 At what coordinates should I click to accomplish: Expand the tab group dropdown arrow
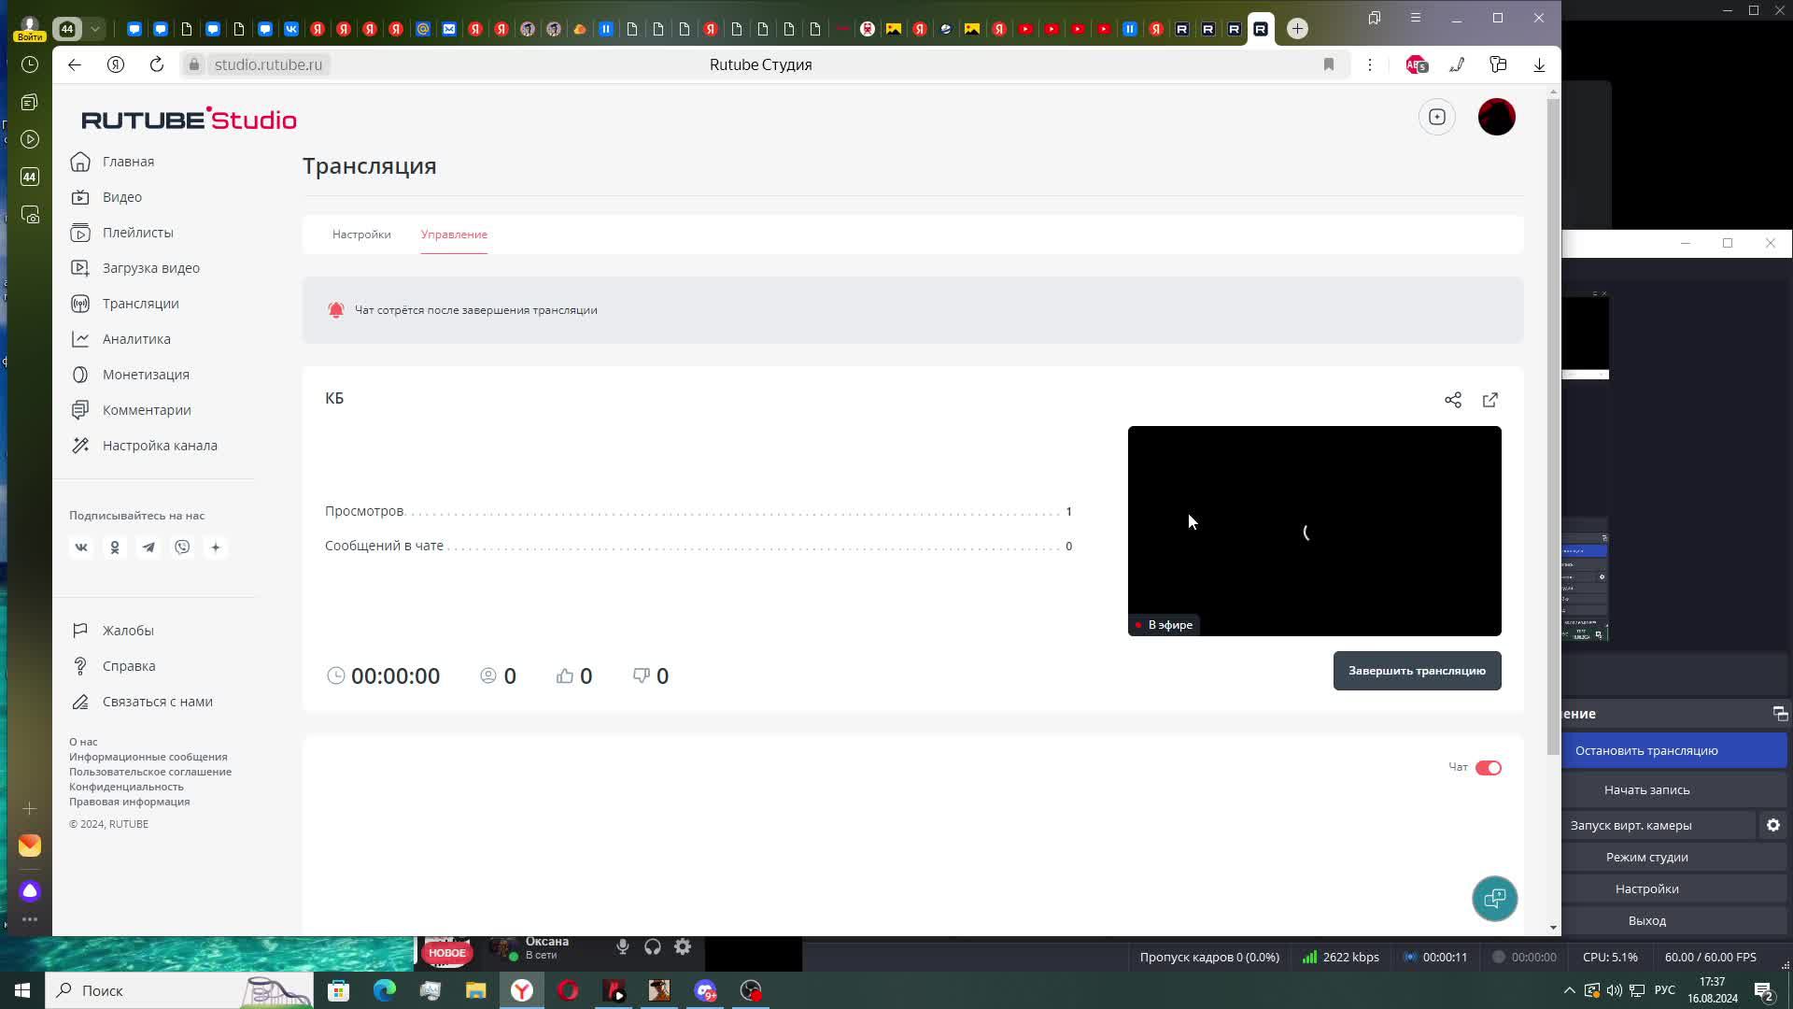tap(95, 29)
